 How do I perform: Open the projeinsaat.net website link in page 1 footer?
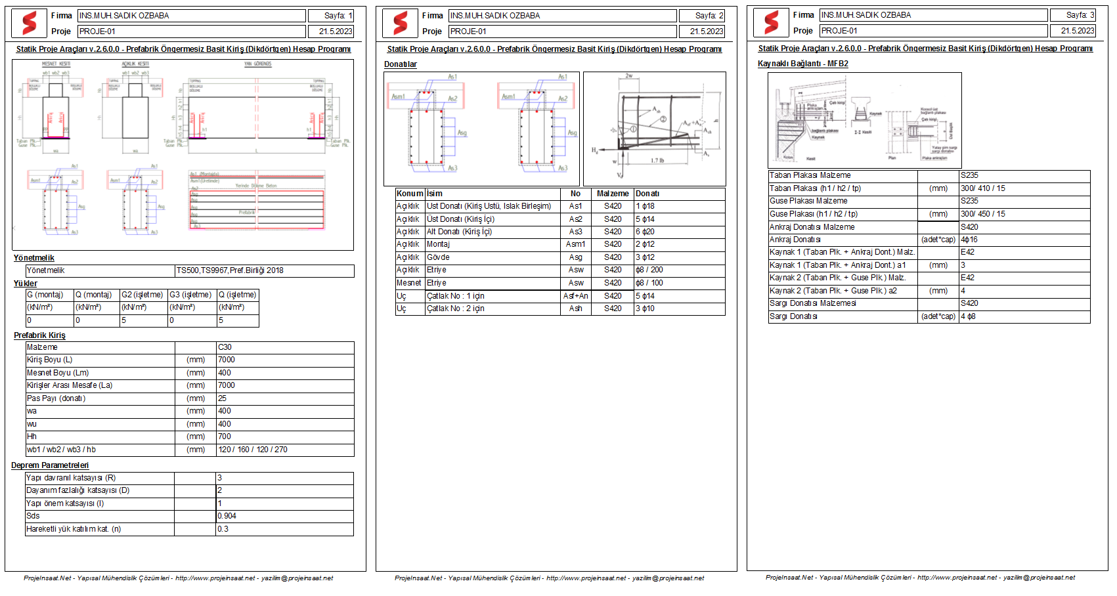click(x=215, y=578)
